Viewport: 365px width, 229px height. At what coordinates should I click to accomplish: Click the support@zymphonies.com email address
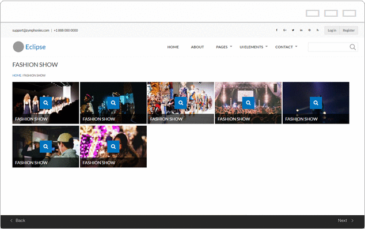pos(31,31)
